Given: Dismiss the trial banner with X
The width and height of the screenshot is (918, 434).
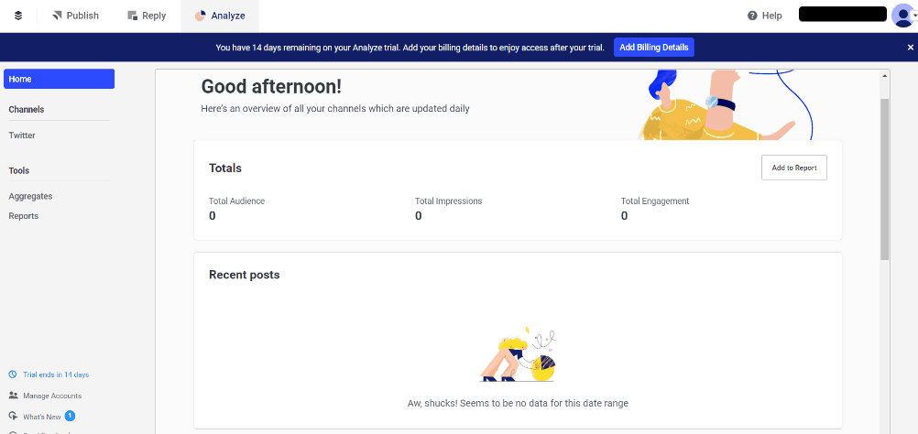Looking at the screenshot, I should tap(911, 48).
